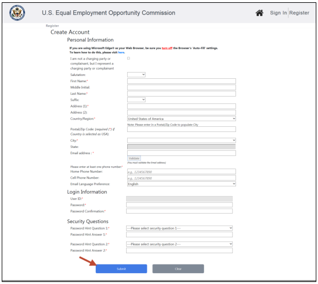Image resolution: width=318 pixels, height=284 pixels.
Task: Click the First Name input field
Action: coord(181,81)
